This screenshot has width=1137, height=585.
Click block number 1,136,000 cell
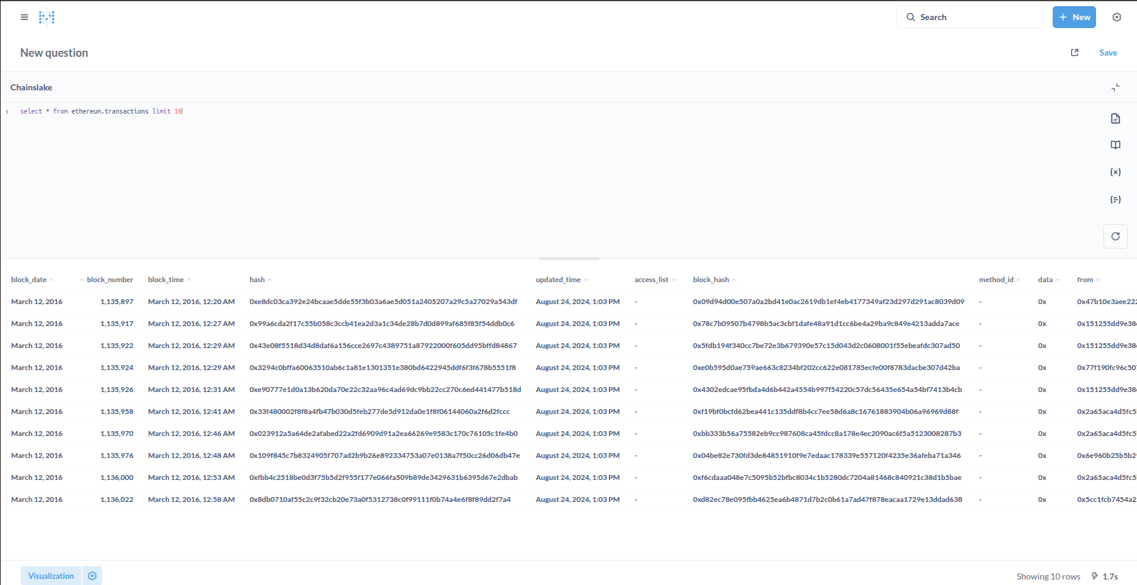pyautogui.click(x=117, y=478)
